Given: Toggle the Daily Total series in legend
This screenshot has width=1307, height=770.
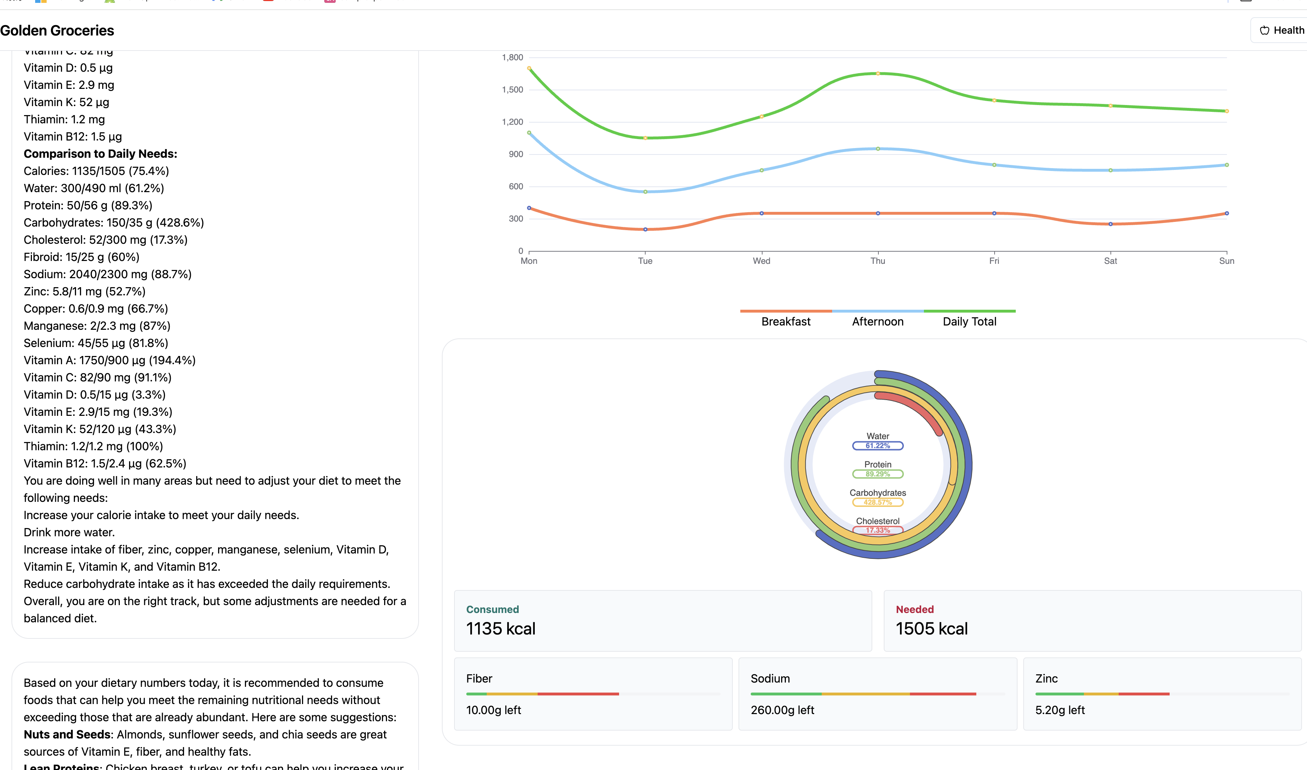Looking at the screenshot, I should tap(969, 321).
